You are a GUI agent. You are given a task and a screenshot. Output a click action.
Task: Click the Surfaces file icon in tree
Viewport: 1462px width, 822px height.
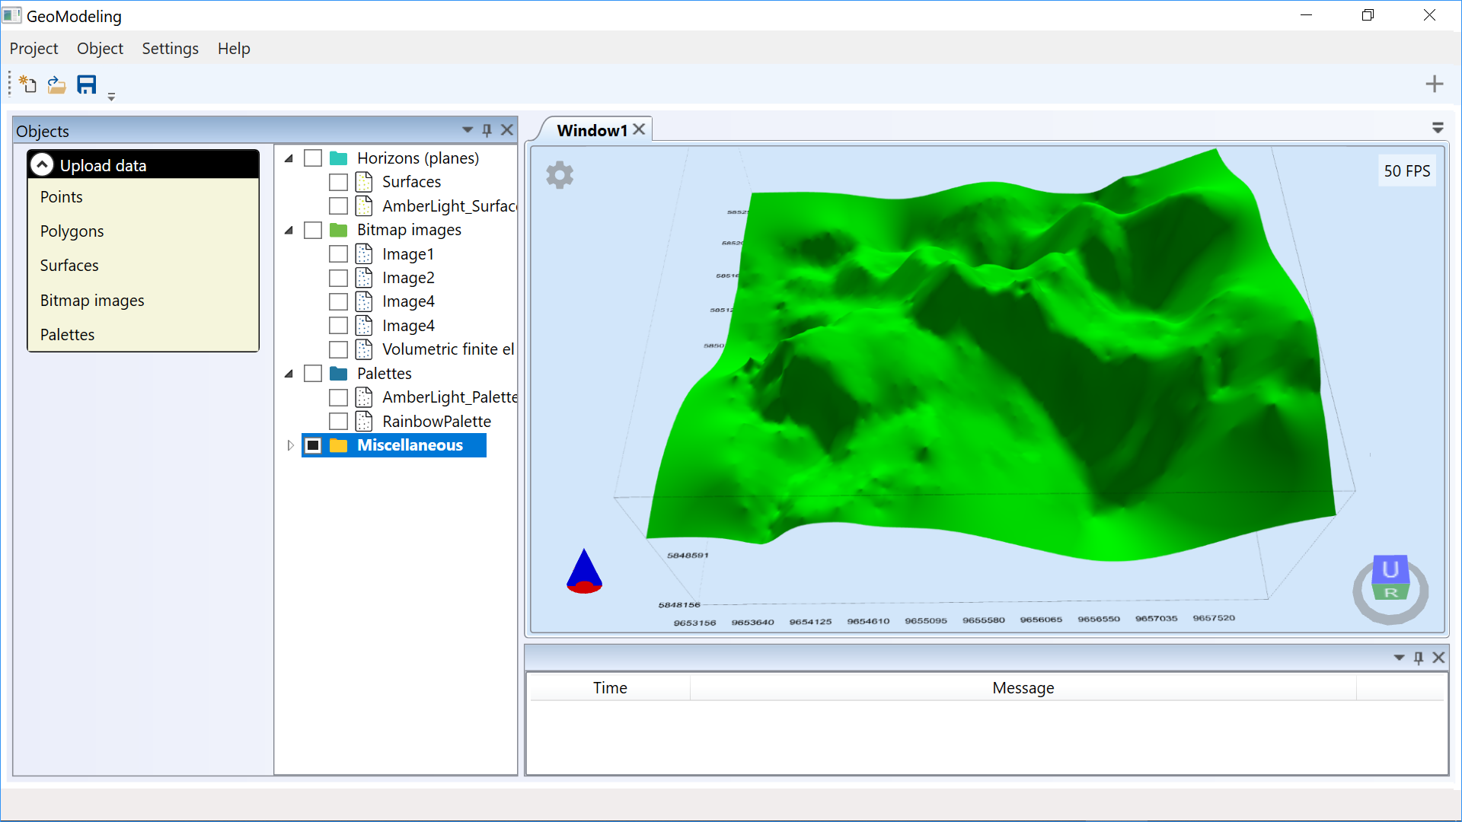click(x=364, y=182)
